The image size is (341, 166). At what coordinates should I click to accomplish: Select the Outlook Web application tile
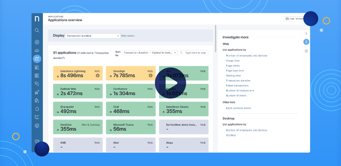pyautogui.click(x=77, y=91)
